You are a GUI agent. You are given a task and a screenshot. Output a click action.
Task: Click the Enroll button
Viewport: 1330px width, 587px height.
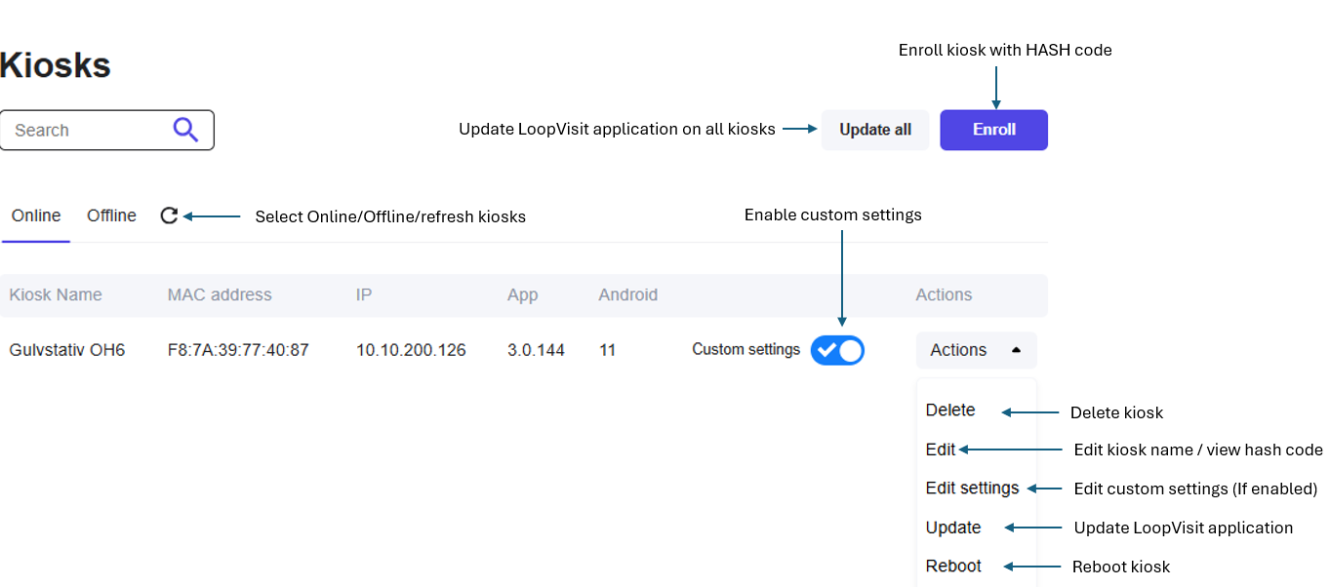[993, 130]
